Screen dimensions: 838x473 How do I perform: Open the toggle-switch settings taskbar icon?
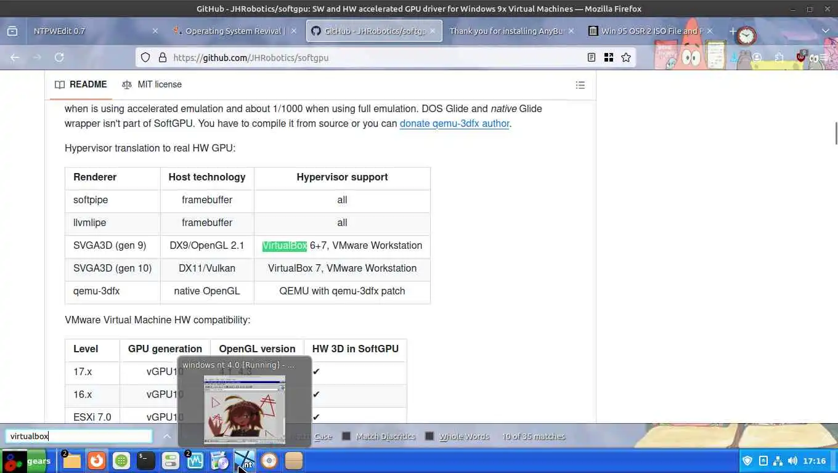170,461
